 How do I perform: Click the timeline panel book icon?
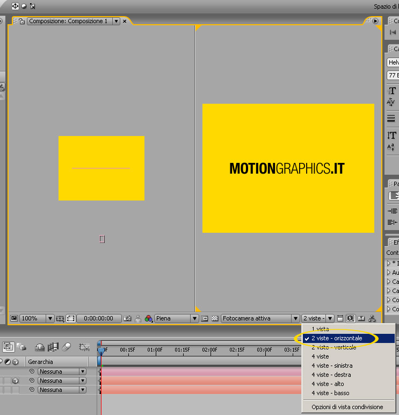pos(361,318)
